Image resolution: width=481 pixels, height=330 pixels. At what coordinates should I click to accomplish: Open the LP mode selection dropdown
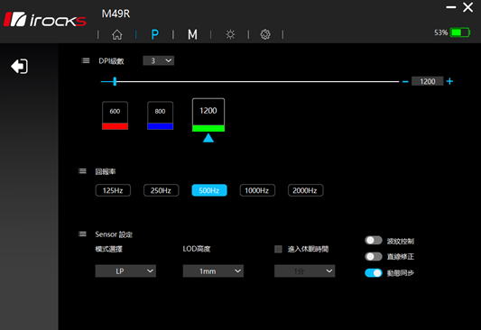[x=125, y=270]
